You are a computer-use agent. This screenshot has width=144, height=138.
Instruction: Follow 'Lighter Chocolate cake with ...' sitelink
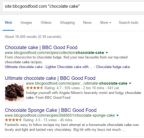tap(69, 67)
